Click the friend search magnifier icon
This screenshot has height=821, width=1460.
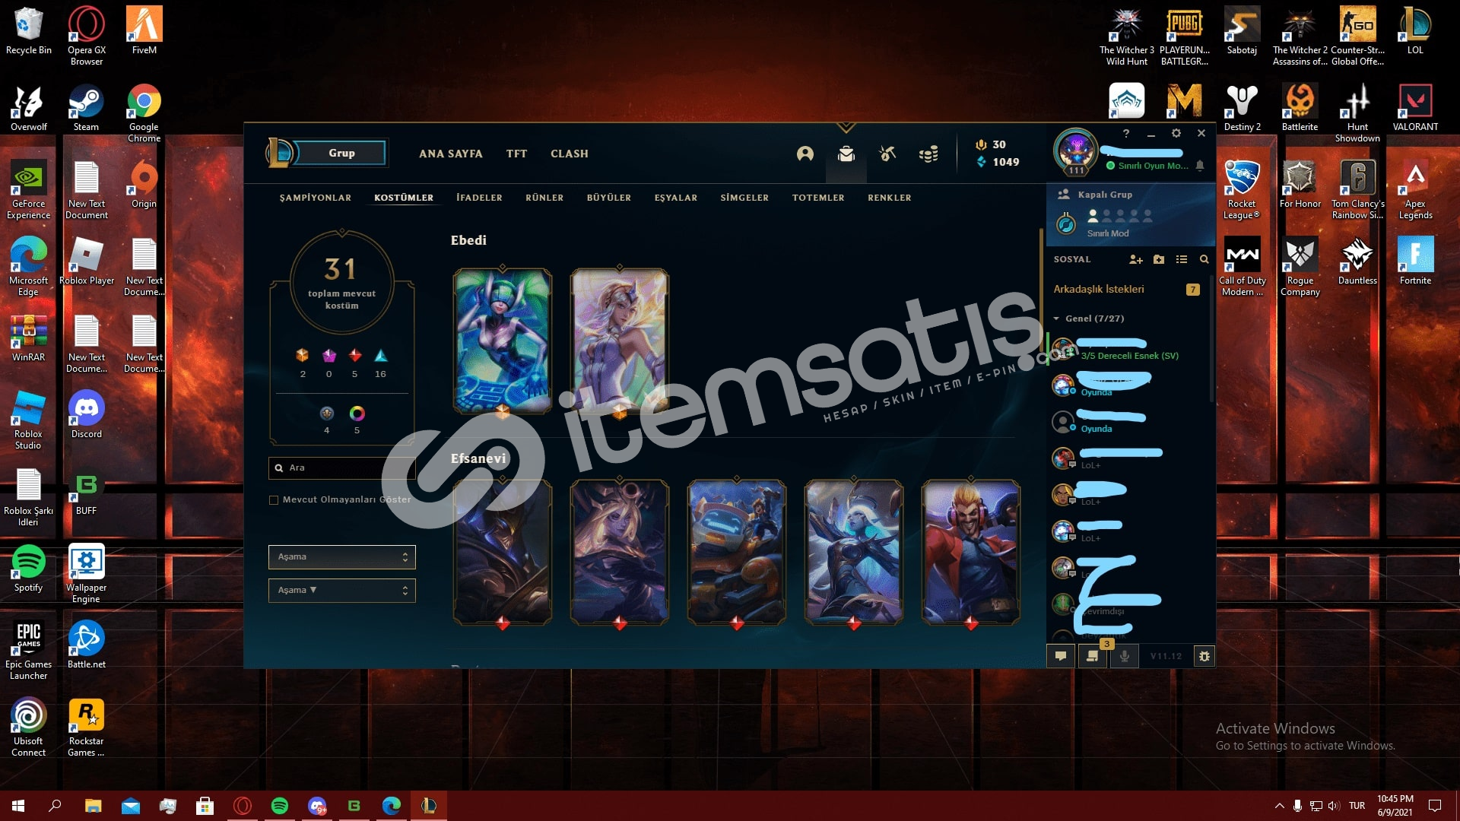[1204, 260]
